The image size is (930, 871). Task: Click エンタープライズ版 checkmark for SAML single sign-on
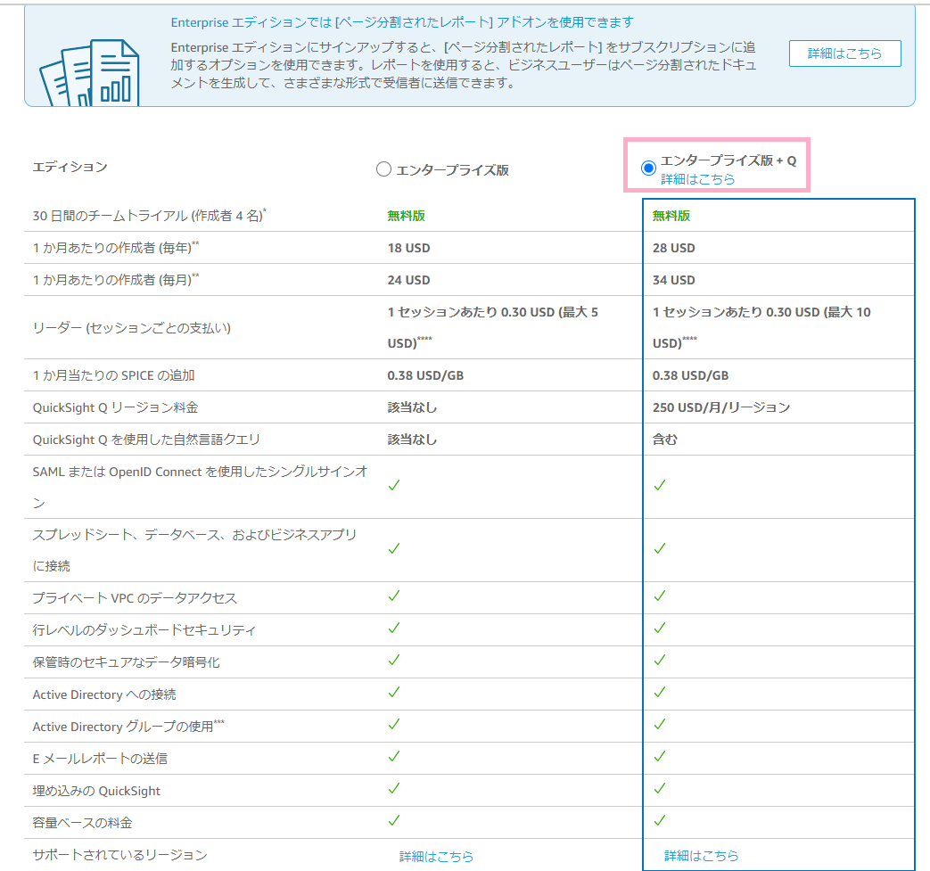(394, 485)
